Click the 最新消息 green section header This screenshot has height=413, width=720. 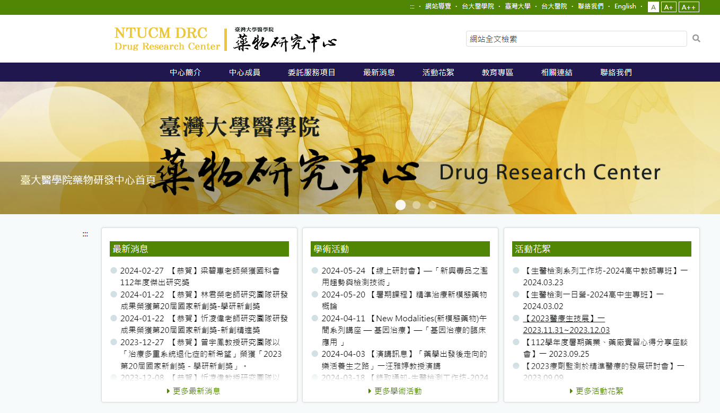coord(199,249)
